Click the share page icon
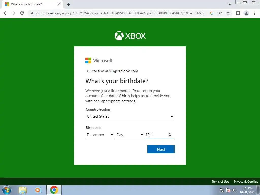260x195 pixels. point(220,13)
